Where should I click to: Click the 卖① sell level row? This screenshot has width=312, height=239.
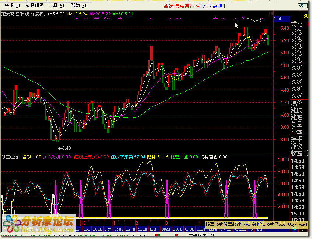click(x=299, y=60)
